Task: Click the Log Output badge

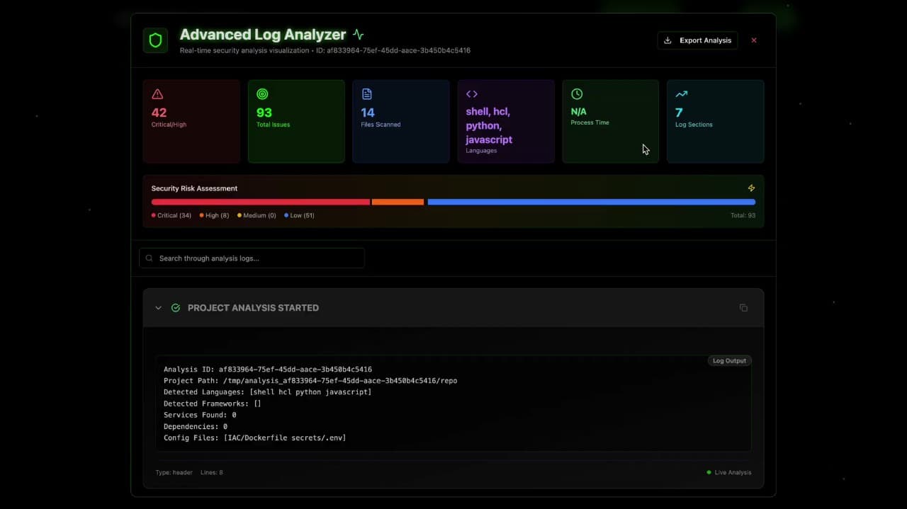Action: point(729,361)
